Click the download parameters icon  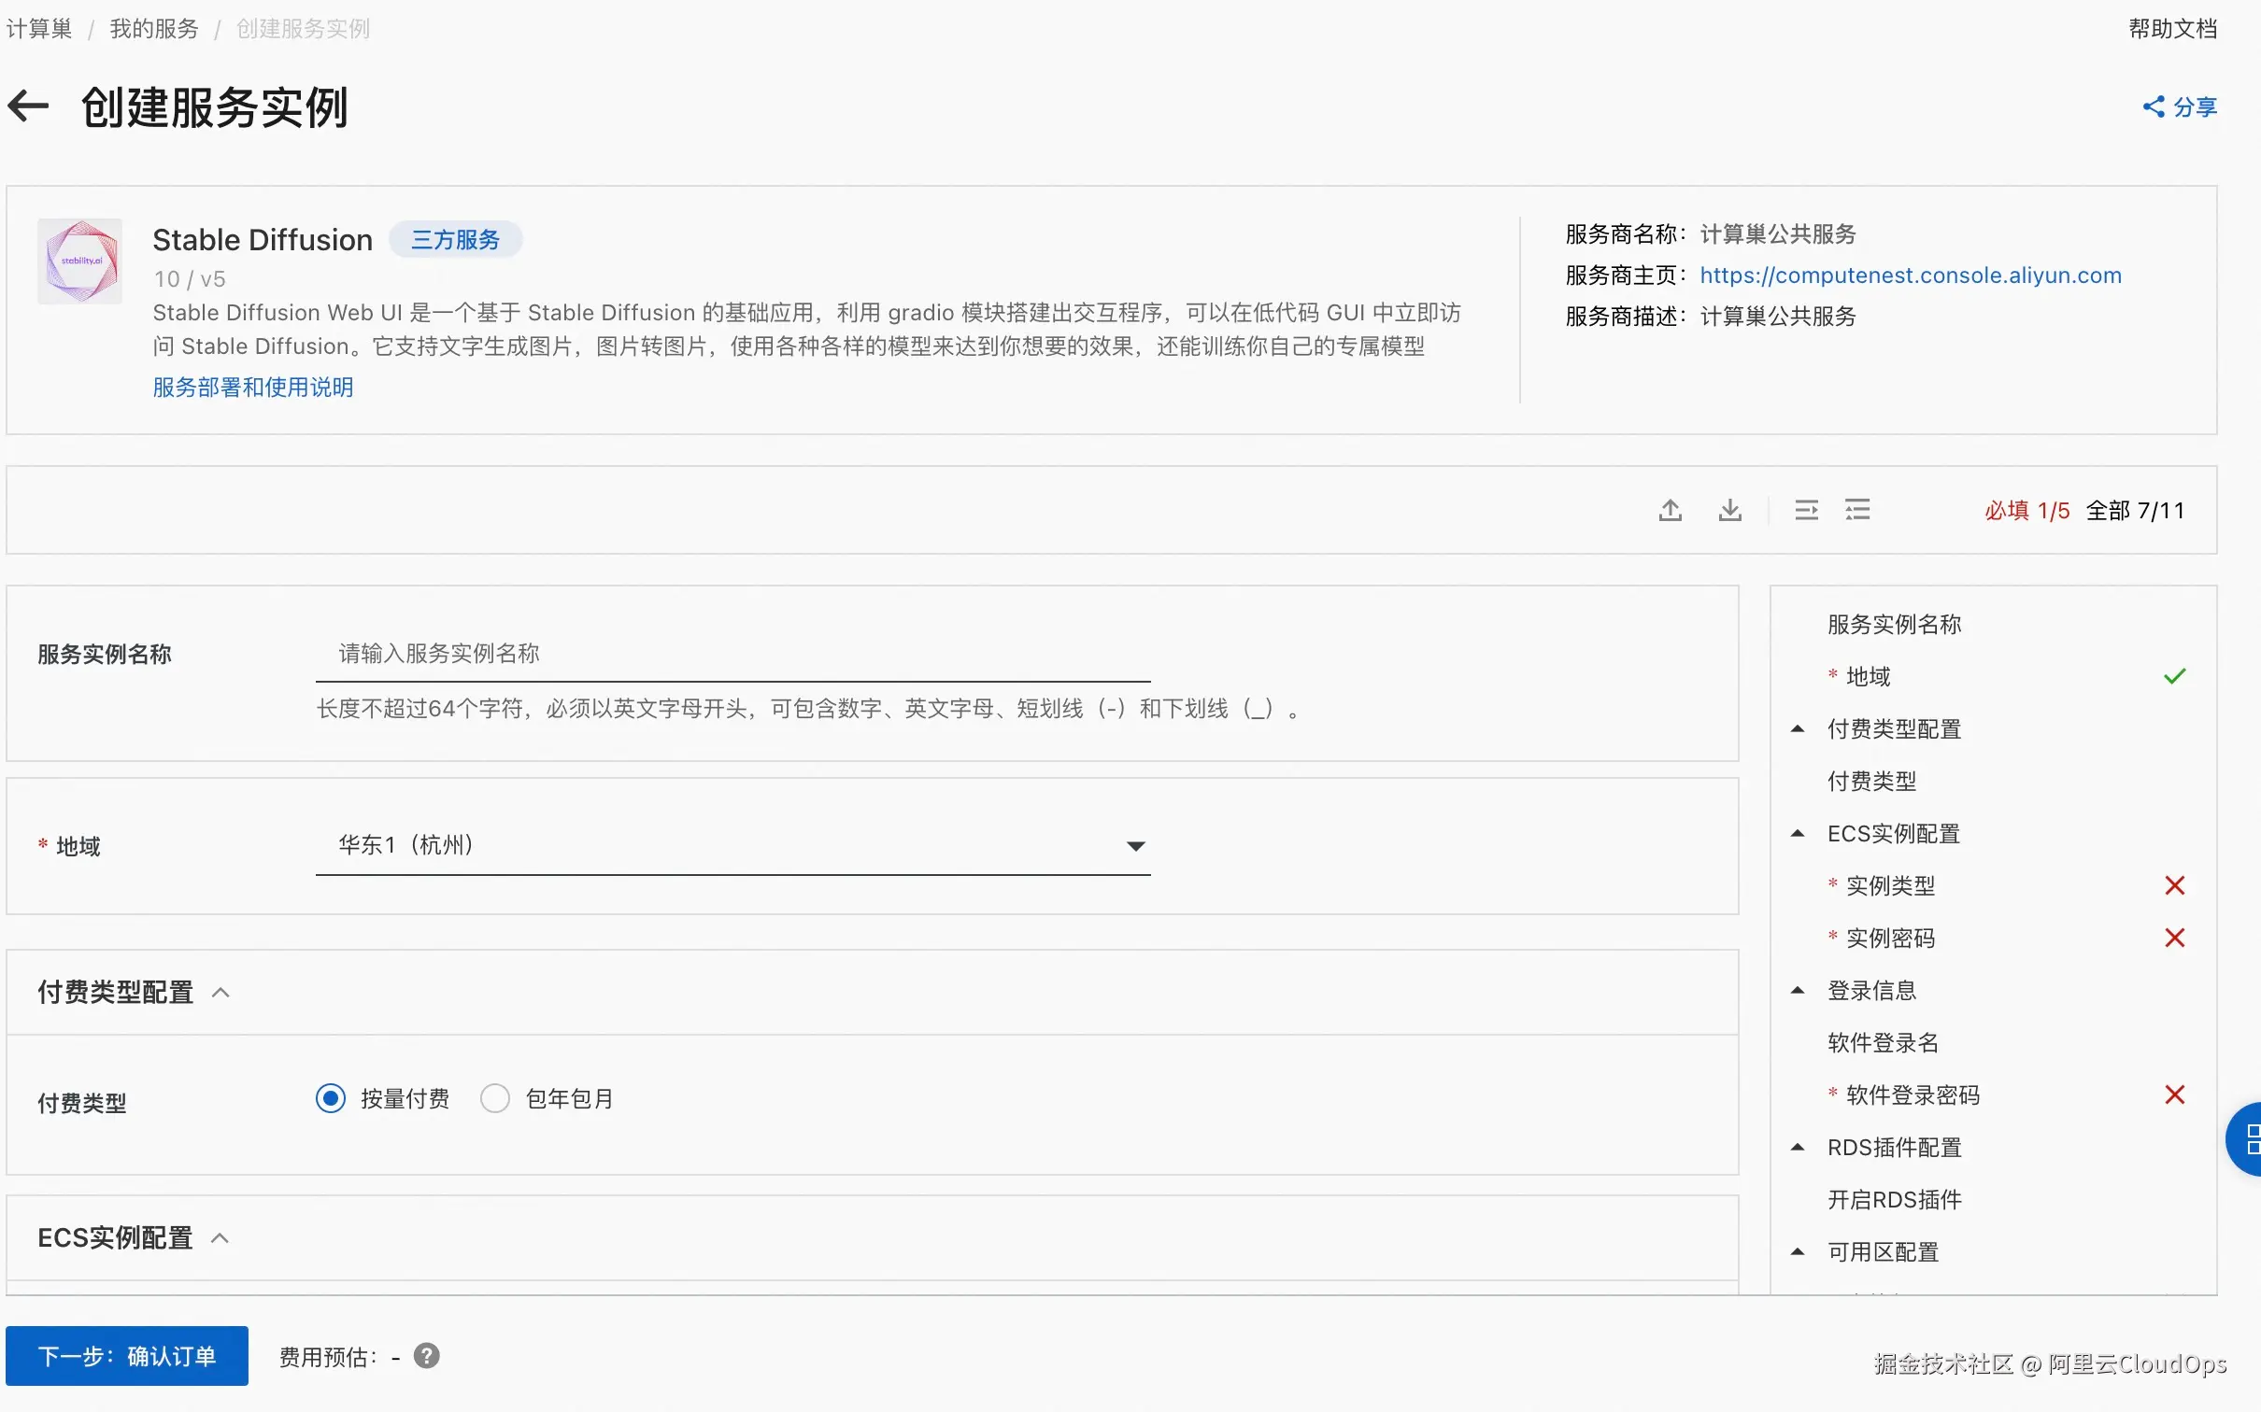point(1730,510)
